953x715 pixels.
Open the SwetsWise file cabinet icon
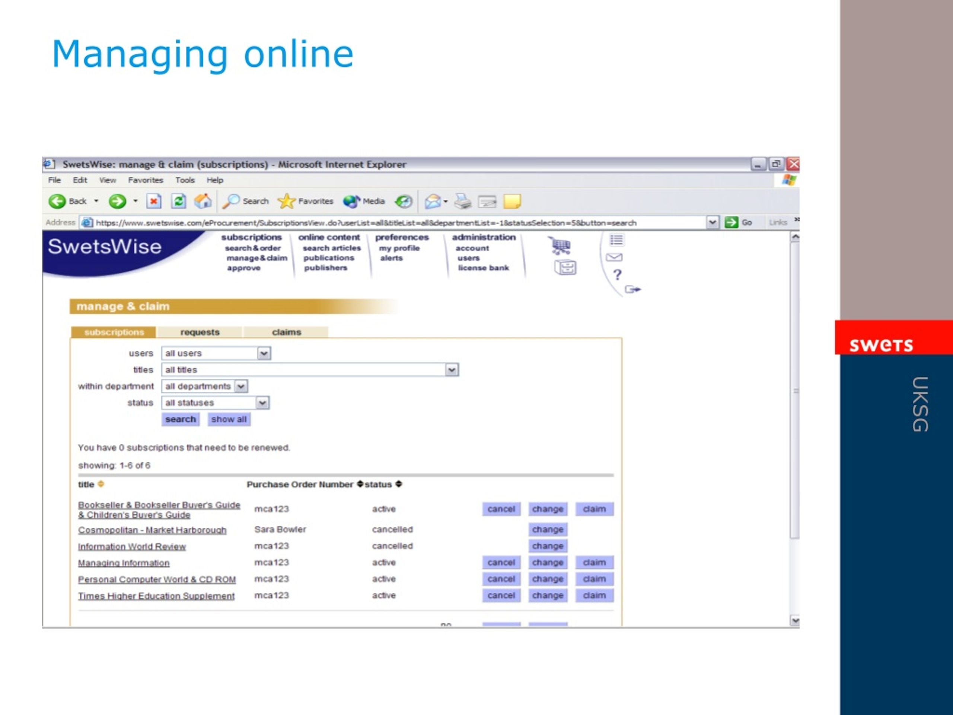(565, 268)
